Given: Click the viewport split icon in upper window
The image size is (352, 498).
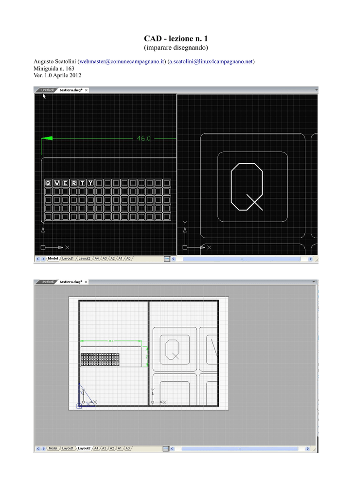Looking at the screenshot, I should [167, 259].
